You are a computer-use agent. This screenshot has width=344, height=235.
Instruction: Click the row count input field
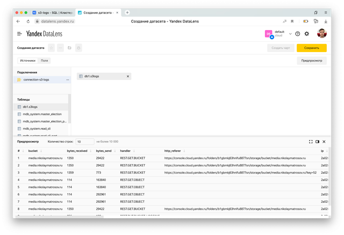(x=84, y=142)
